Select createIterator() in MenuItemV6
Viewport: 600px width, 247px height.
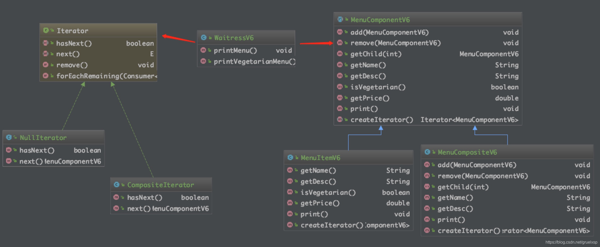[332, 225]
